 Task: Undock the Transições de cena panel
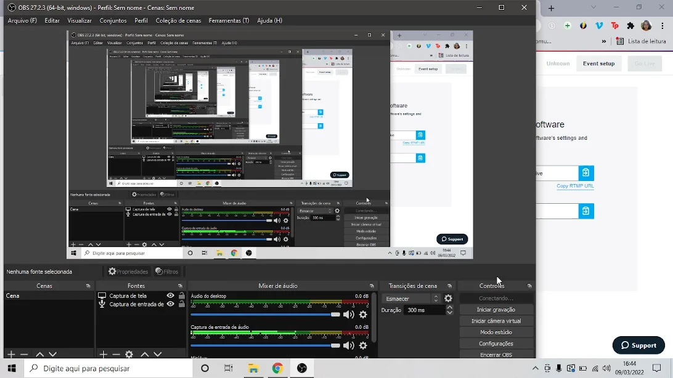click(449, 286)
